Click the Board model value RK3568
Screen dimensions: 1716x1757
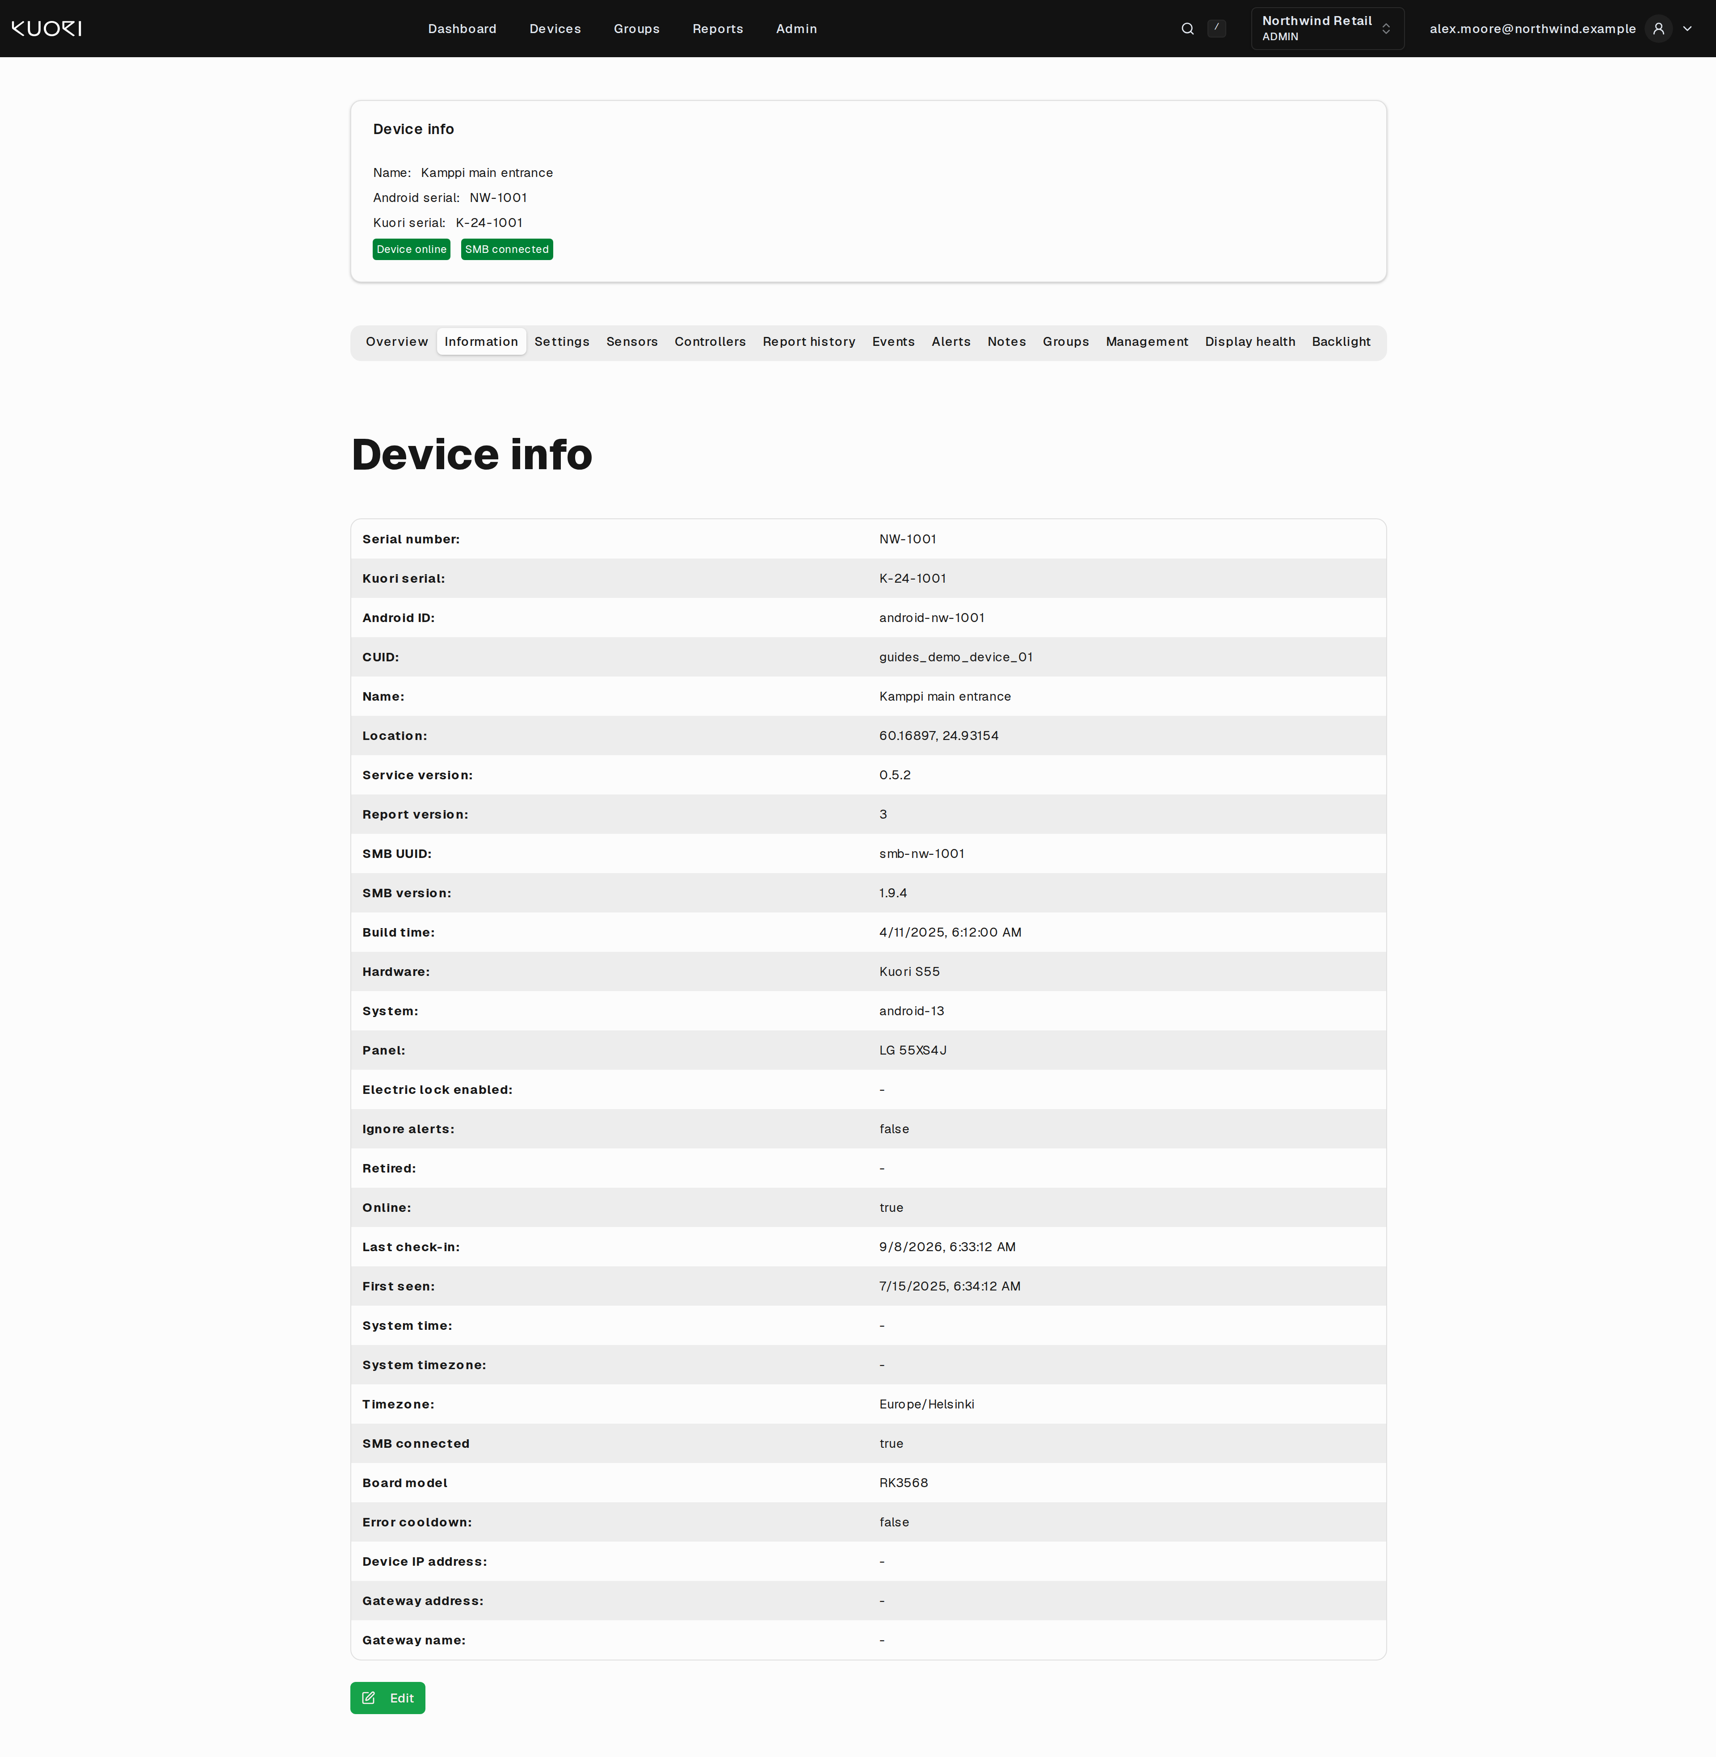click(x=903, y=1483)
